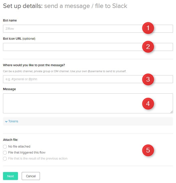
Task: Click the 'Attach file:' label
Action: (10, 140)
